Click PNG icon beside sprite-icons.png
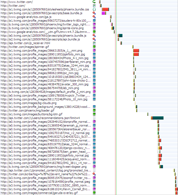The height and width of the screenshot is (195, 178). (x=94, y=28)
